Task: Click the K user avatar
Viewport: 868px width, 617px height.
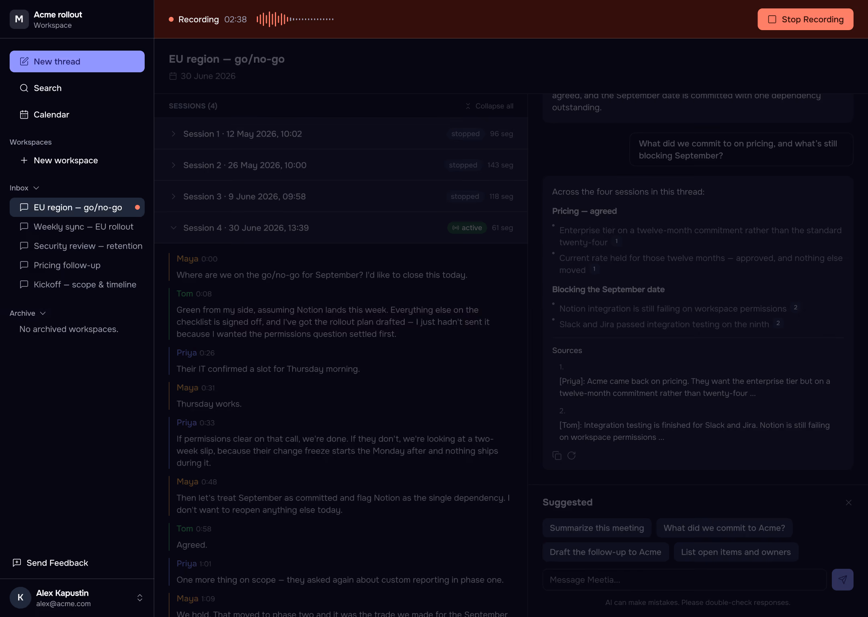Action: (x=20, y=598)
